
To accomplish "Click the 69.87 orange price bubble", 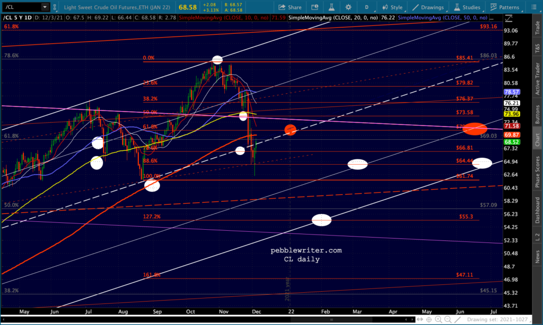I will coord(512,135).
